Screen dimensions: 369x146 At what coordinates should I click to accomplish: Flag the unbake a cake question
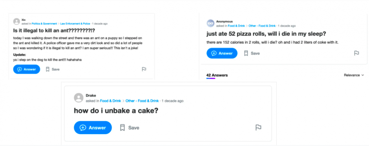click(258, 128)
